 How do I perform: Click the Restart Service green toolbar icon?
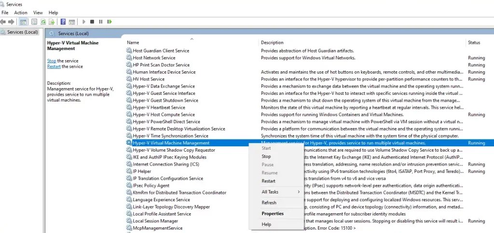[110, 22]
